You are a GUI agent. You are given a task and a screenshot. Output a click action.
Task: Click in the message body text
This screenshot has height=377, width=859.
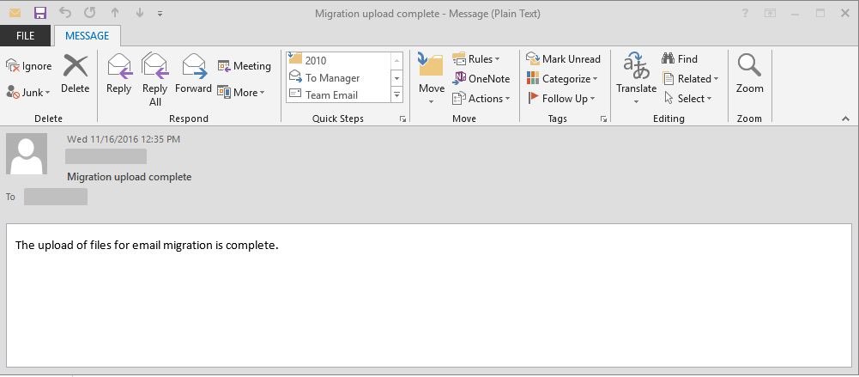click(147, 245)
